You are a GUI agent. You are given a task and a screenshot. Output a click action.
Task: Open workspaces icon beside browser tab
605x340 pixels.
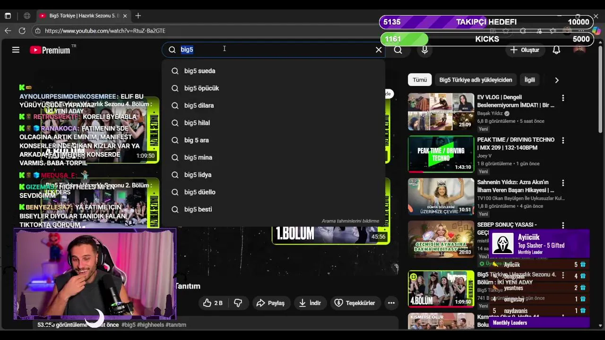click(27, 16)
